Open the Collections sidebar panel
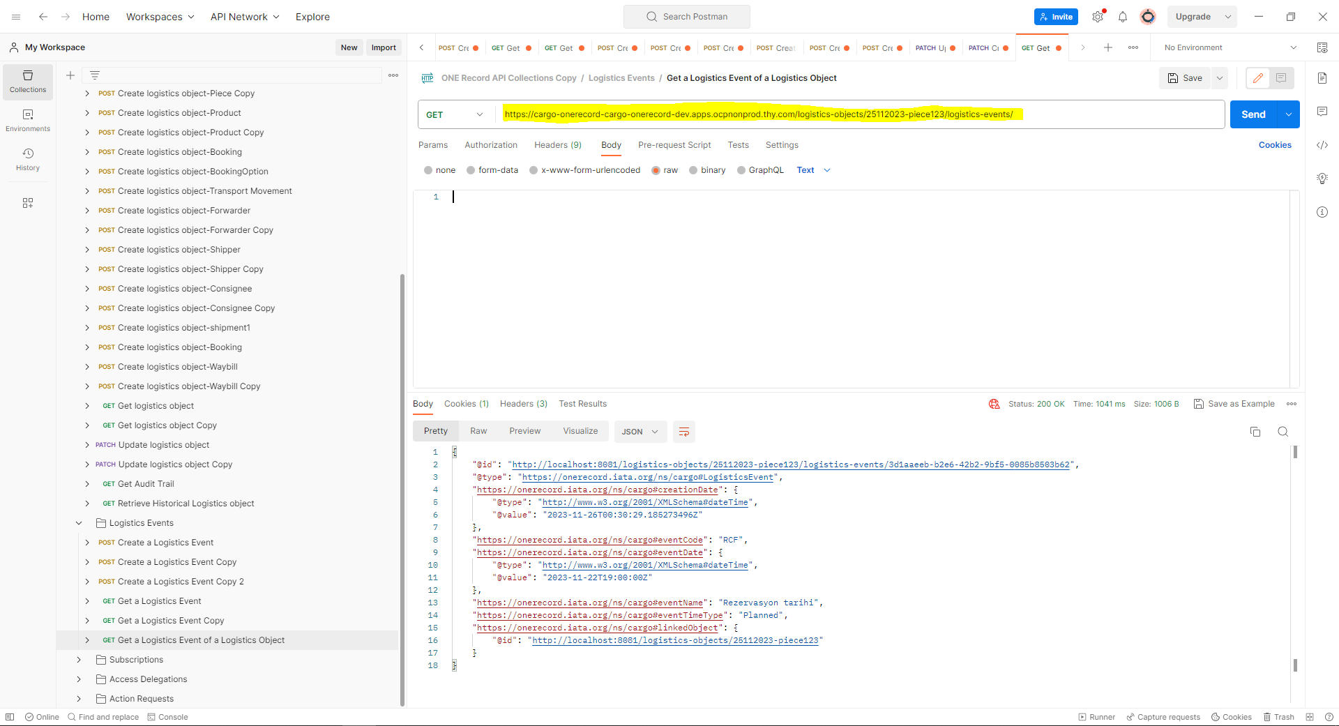The image size is (1339, 726). [x=28, y=82]
